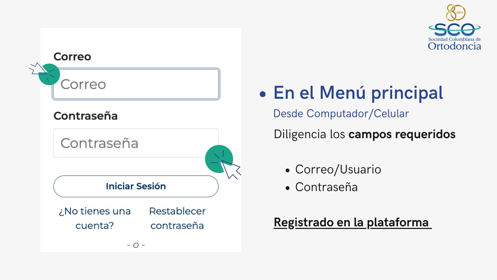
Task: Click the login form screenshot panel
Action: pyautogui.click(x=141, y=140)
